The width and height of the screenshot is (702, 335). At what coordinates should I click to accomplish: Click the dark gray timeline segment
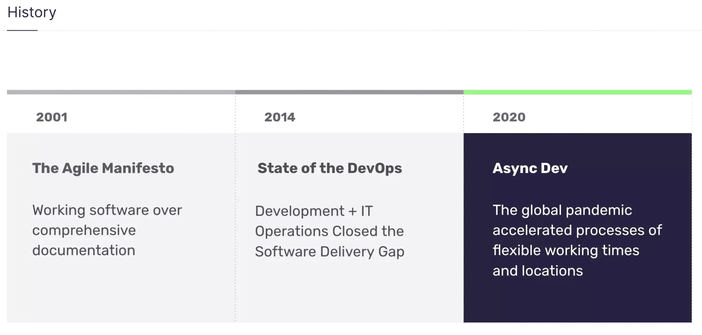(348, 91)
